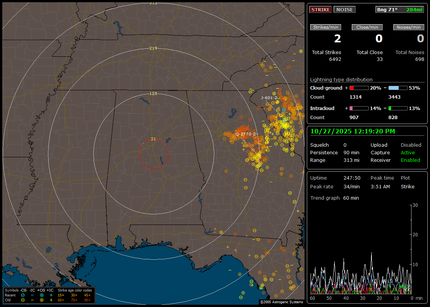430x307 pixels.
Task: Click the old -CG yellow legend symbol
Action: pos(23,300)
